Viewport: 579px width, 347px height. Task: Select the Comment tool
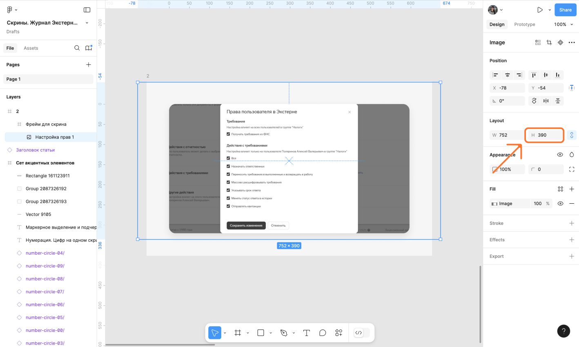click(323, 333)
